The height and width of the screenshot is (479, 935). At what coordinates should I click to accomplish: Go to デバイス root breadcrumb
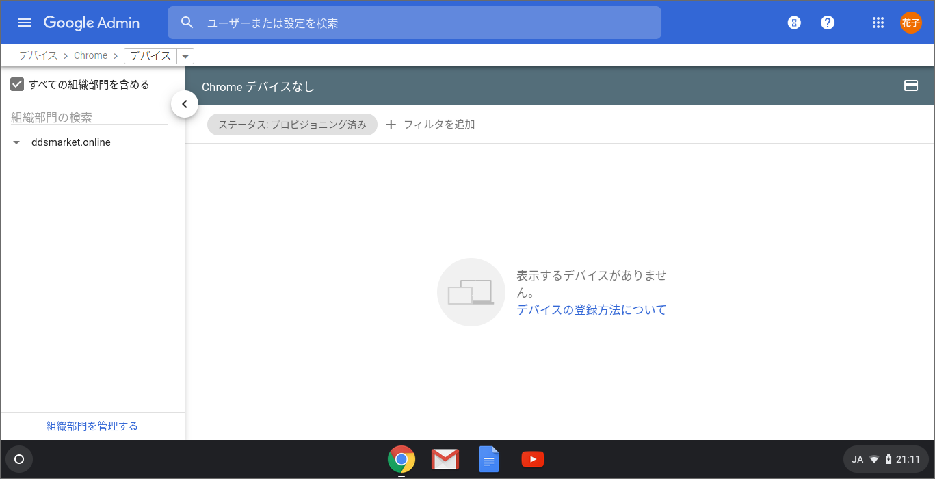38,55
